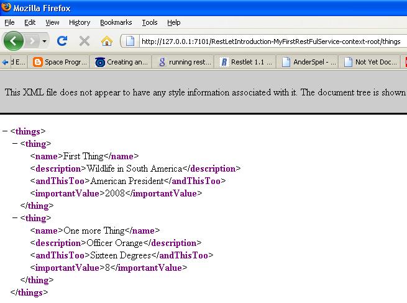Open the back/forward history dropdown arrow
The image size is (407, 303).
tap(45, 42)
